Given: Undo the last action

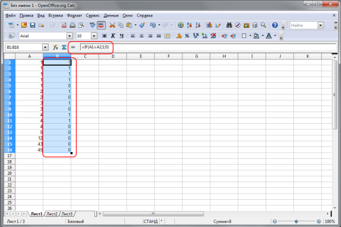Looking at the screenshot, I should point(153,25).
